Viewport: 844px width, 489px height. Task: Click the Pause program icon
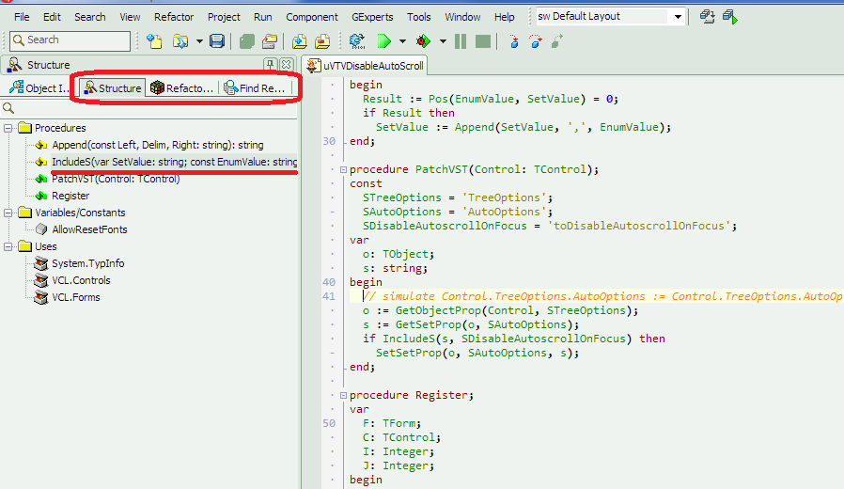point(461,41)
